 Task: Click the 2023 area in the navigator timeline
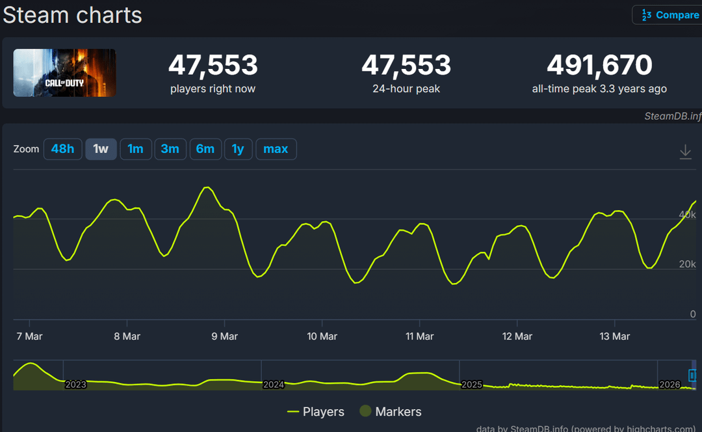click(75, 385)
